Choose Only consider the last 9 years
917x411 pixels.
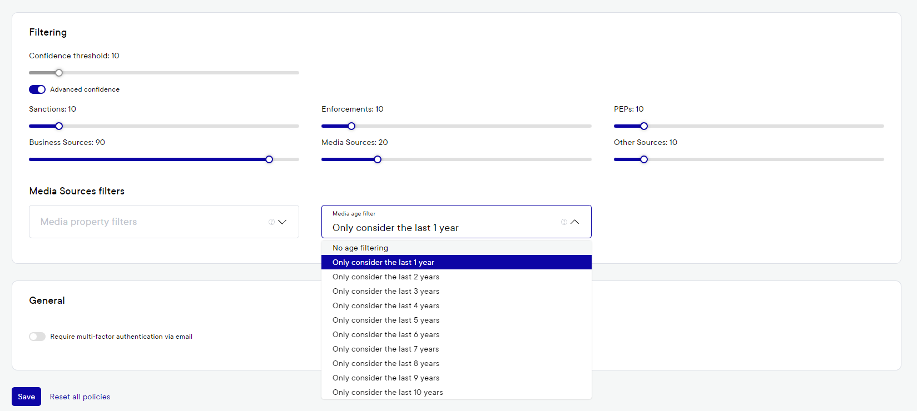point(457,378)
